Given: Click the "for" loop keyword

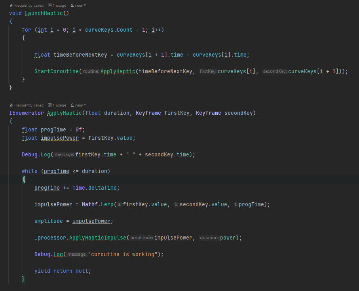Looking at the screenshot, I should [27, 30].
